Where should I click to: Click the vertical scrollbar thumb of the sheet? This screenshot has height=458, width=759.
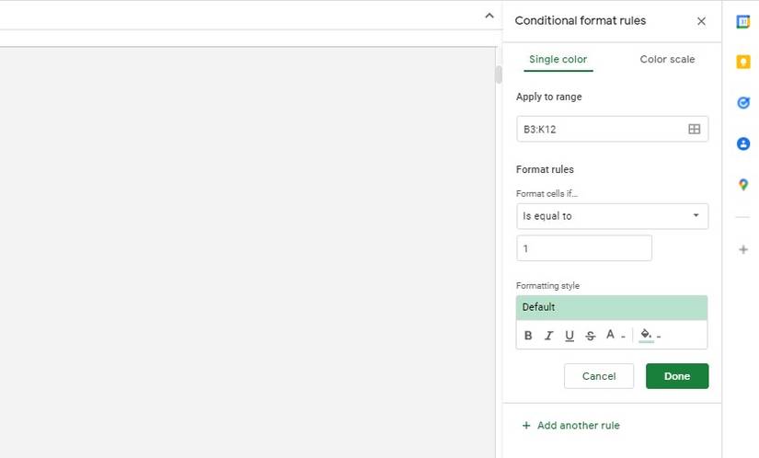coord(499,74)
